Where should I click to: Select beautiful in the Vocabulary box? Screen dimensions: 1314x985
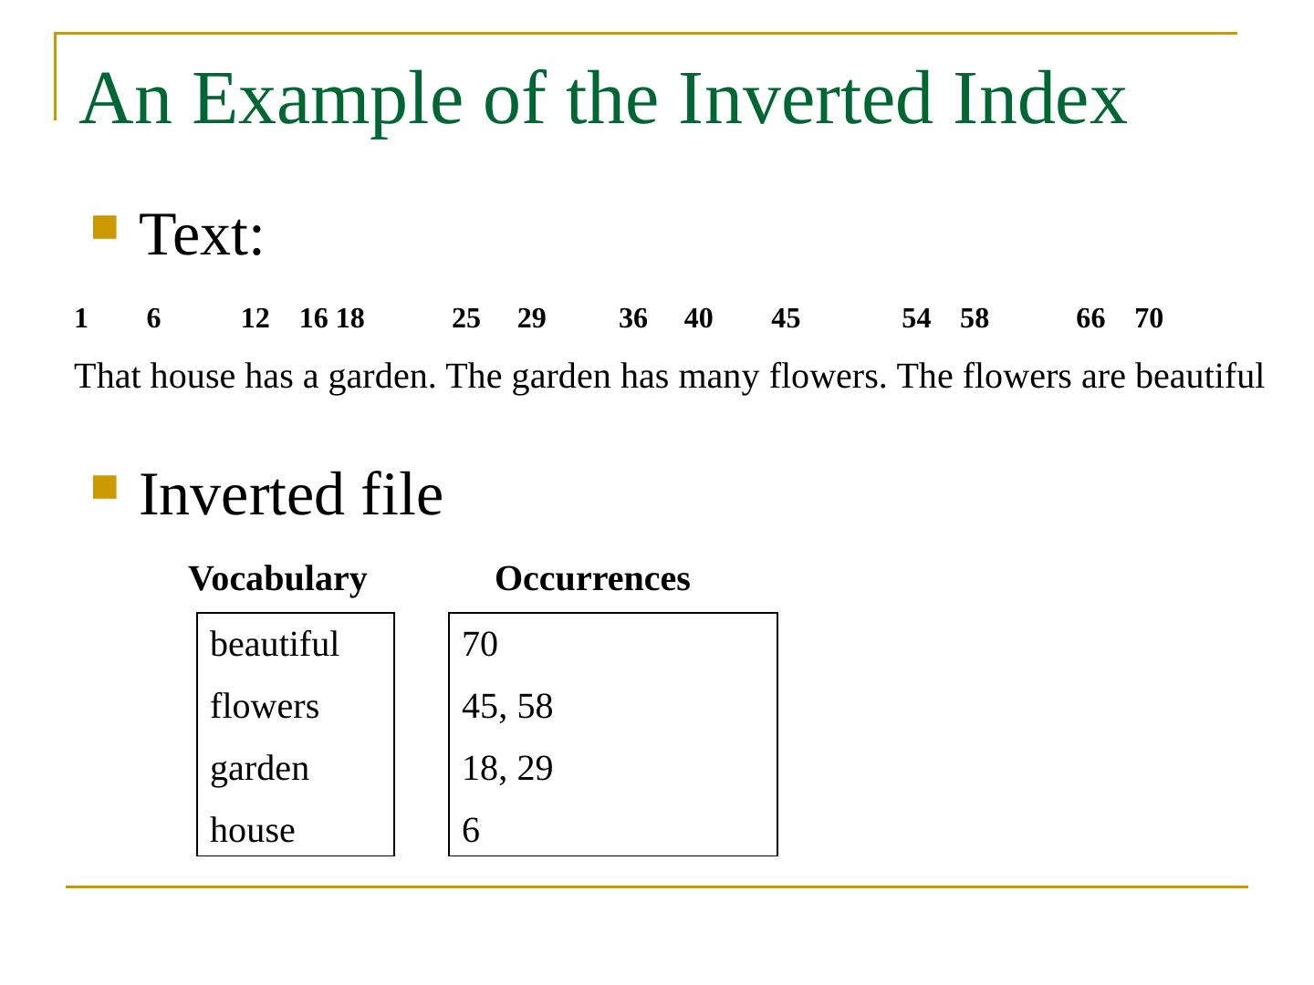274,645
